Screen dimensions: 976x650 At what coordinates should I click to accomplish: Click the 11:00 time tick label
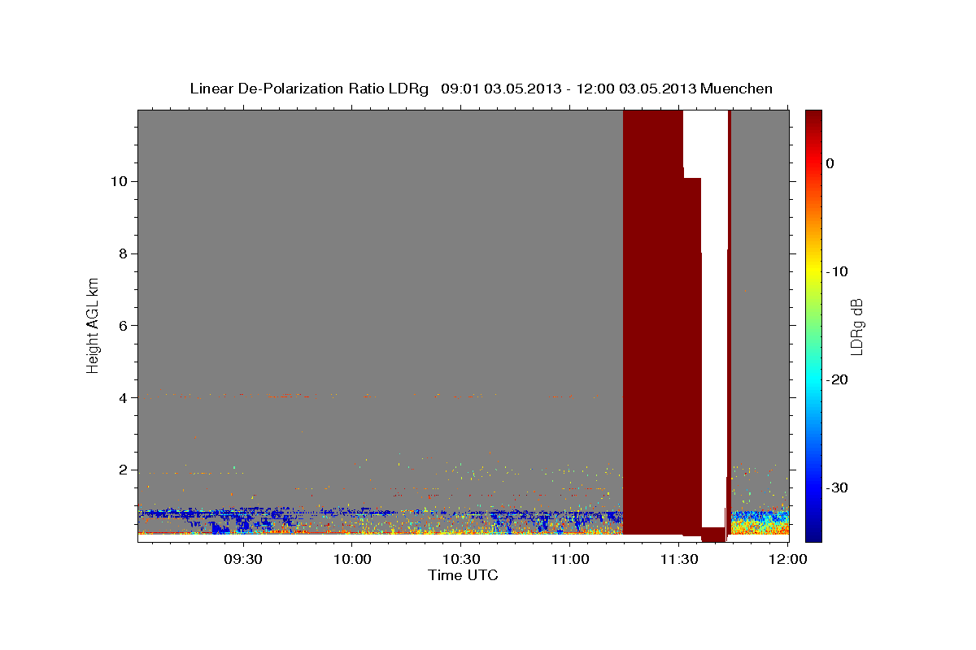pyautogui.click(x=569, y=559)
